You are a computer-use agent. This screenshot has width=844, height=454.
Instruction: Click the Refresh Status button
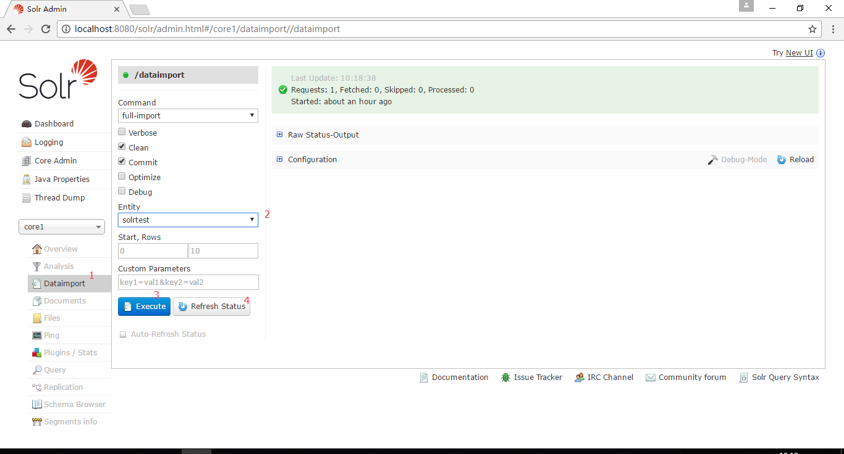click(211, 307)
